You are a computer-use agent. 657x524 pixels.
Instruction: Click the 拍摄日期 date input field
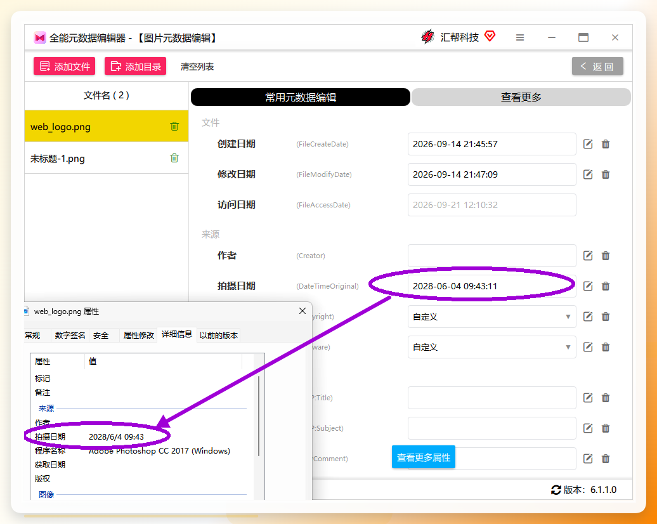point(492,286)
